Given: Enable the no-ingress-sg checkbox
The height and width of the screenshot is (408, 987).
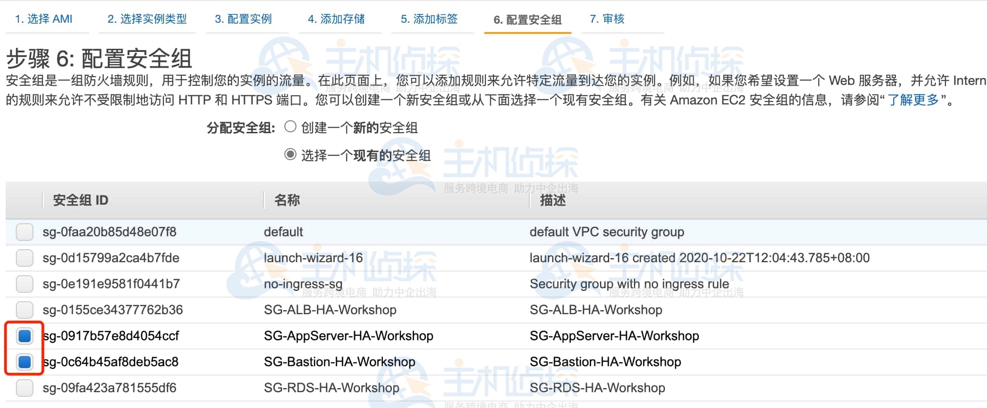Looking at the screenshot, I should (x=25, y=284).
